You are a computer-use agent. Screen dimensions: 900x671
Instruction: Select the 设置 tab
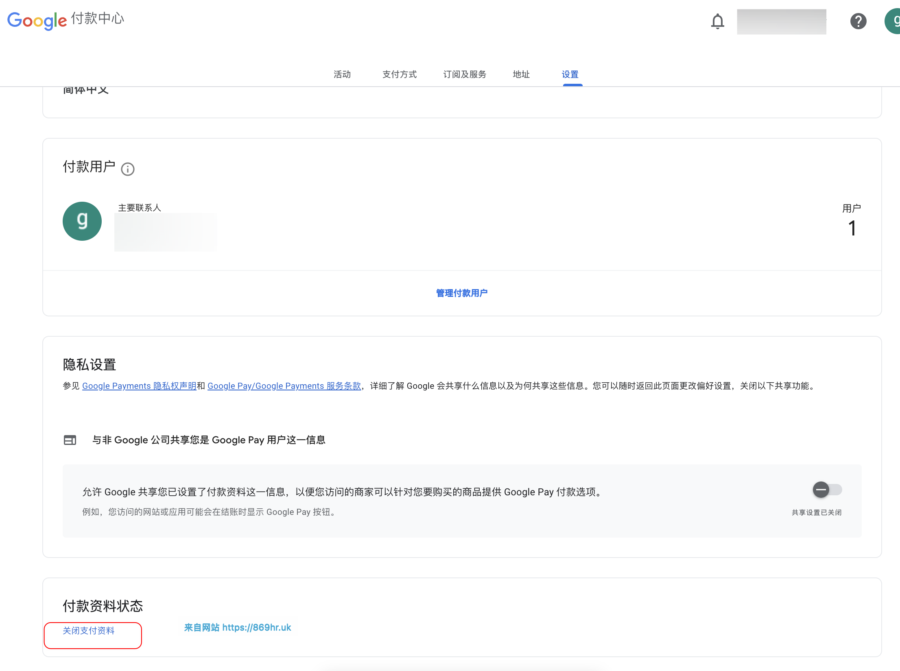(x=570, y=74)
